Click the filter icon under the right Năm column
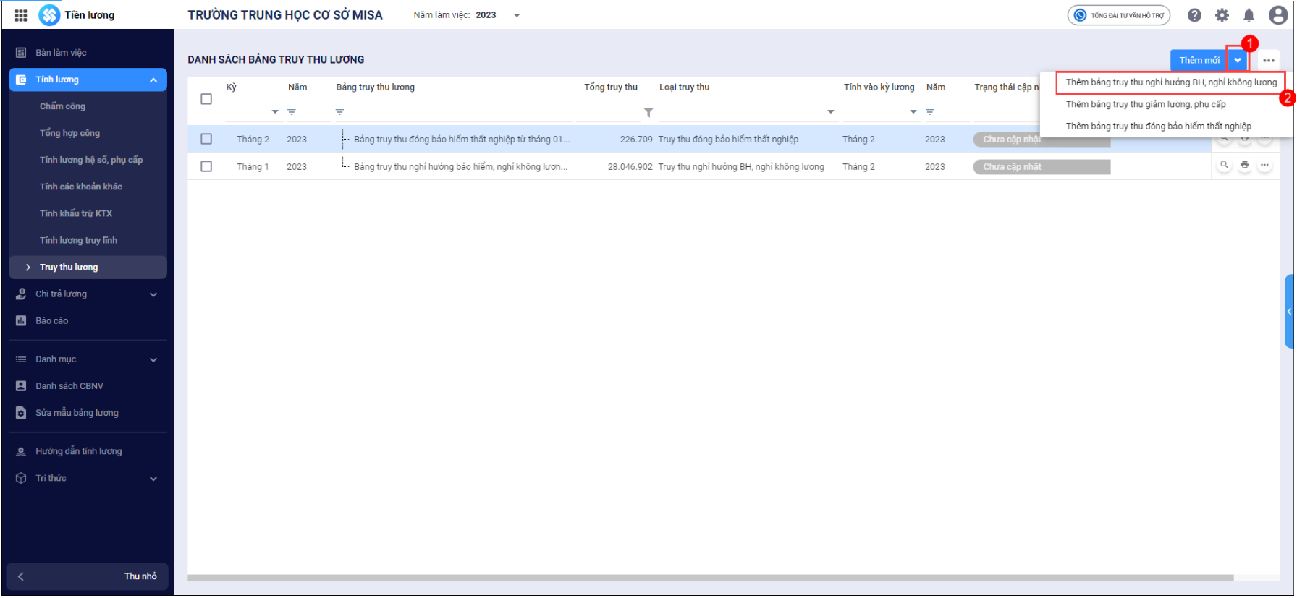 click(x=930, y=112)
